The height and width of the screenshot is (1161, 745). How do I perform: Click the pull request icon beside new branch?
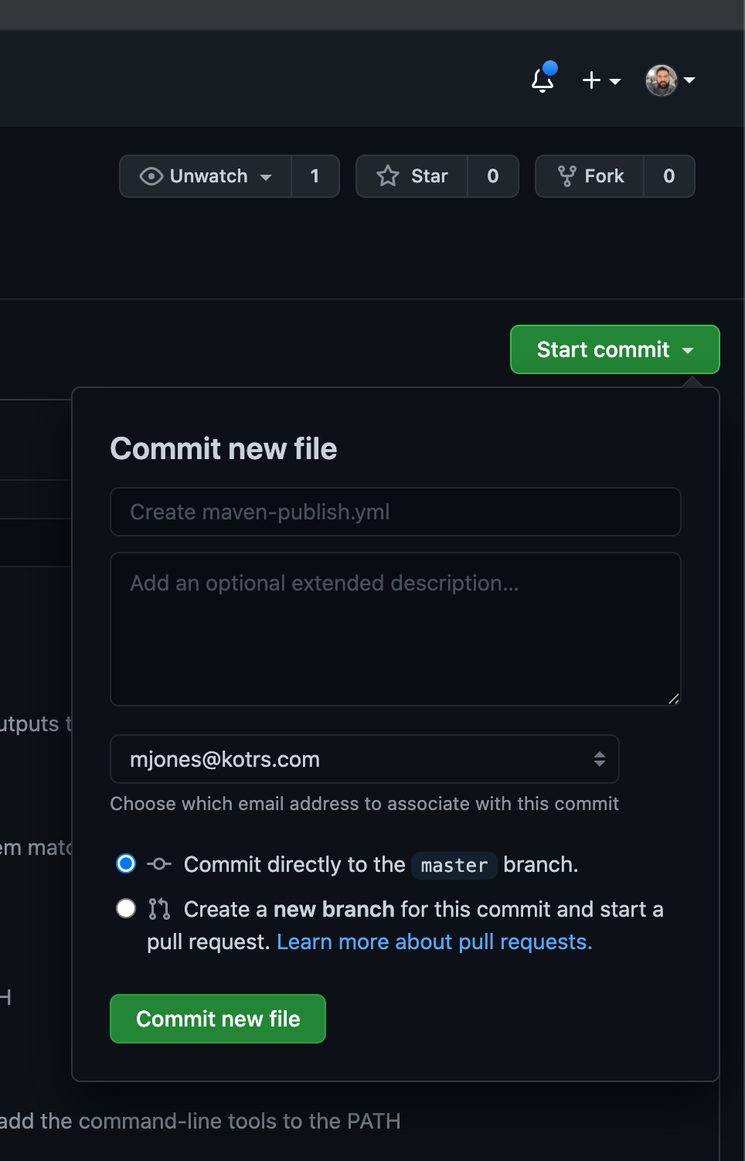click(159, 909)
